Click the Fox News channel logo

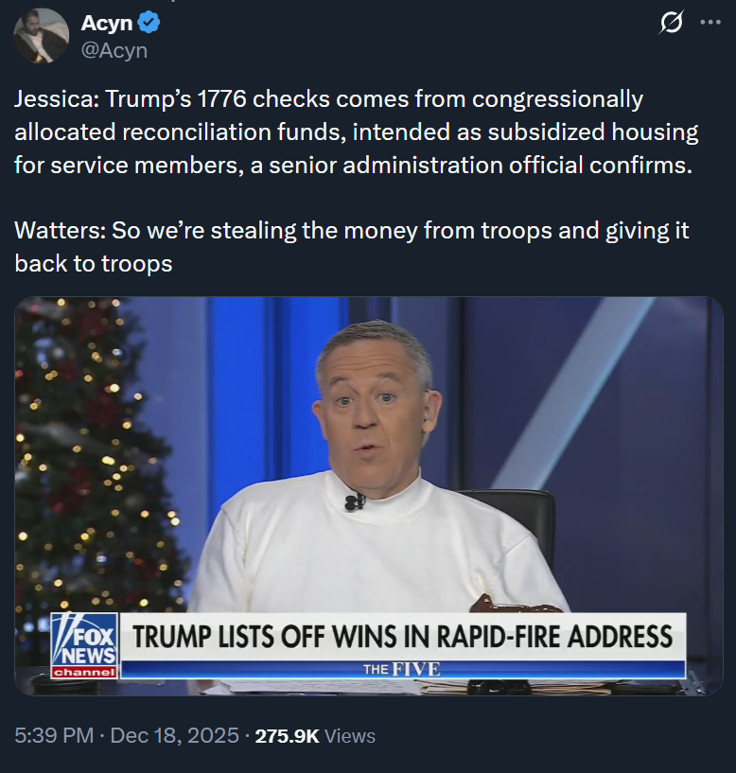[85, 646]
